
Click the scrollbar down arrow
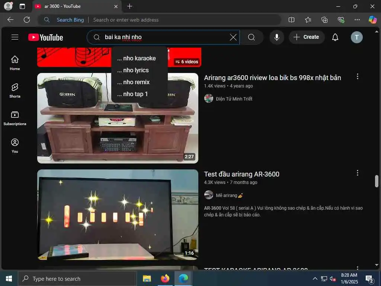[x=377, y=265]
